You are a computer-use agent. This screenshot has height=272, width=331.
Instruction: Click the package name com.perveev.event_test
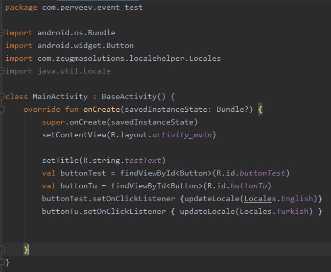[92, 8]
